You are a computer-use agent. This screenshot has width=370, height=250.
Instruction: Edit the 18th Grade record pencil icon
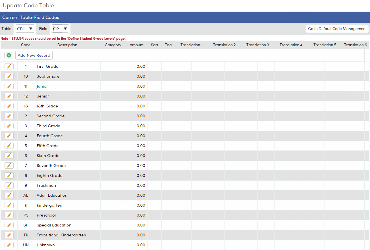click(9, 106)
